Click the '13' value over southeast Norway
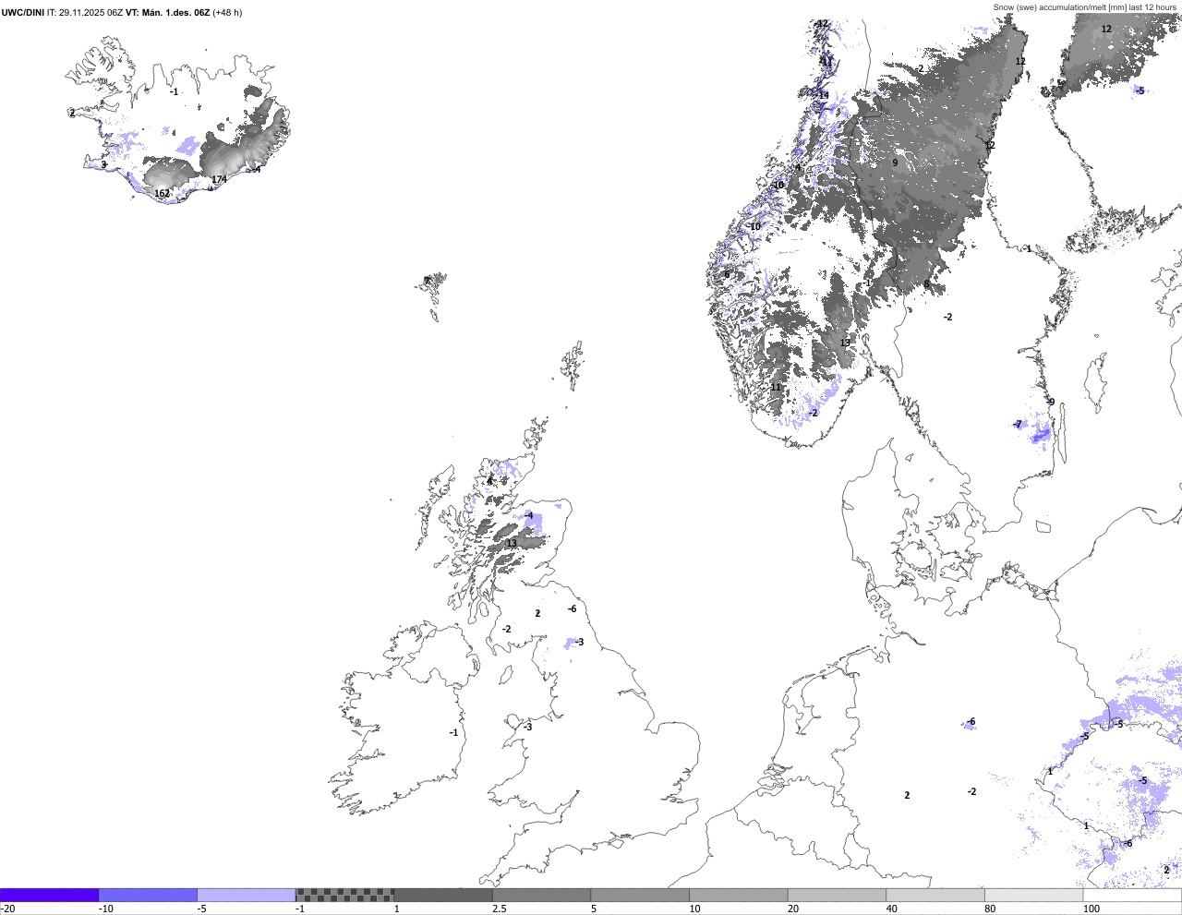The image size is (1182, 915). click(845, 343)
